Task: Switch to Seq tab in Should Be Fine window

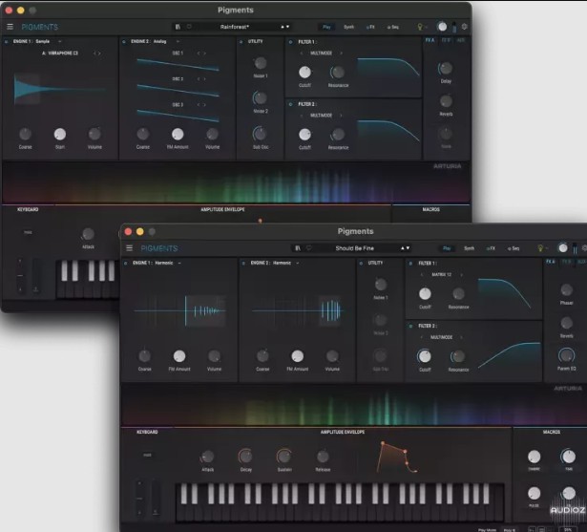Action: tap(514, 248)
